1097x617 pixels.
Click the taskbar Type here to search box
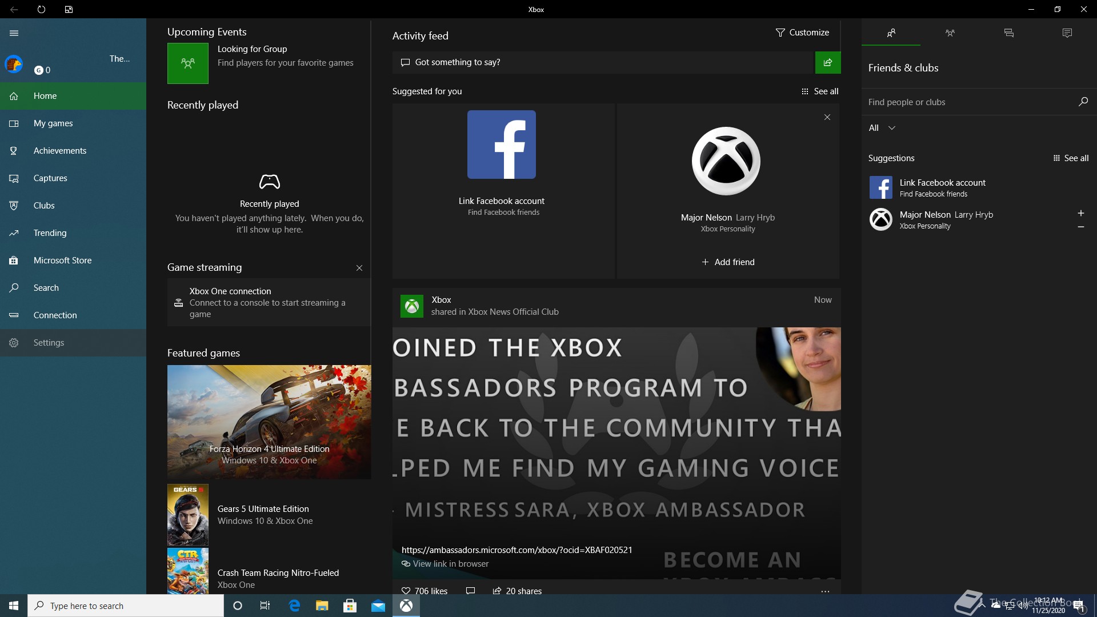[126, 606]
